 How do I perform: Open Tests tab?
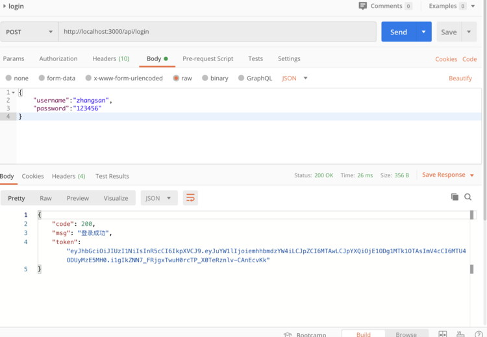(255, 58)
